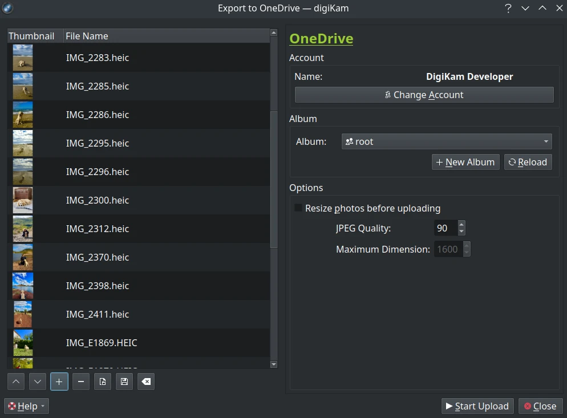The height and width of the screenshot is (418, 567).
Task: Click the clear list icon
Action: click(146, 382)
